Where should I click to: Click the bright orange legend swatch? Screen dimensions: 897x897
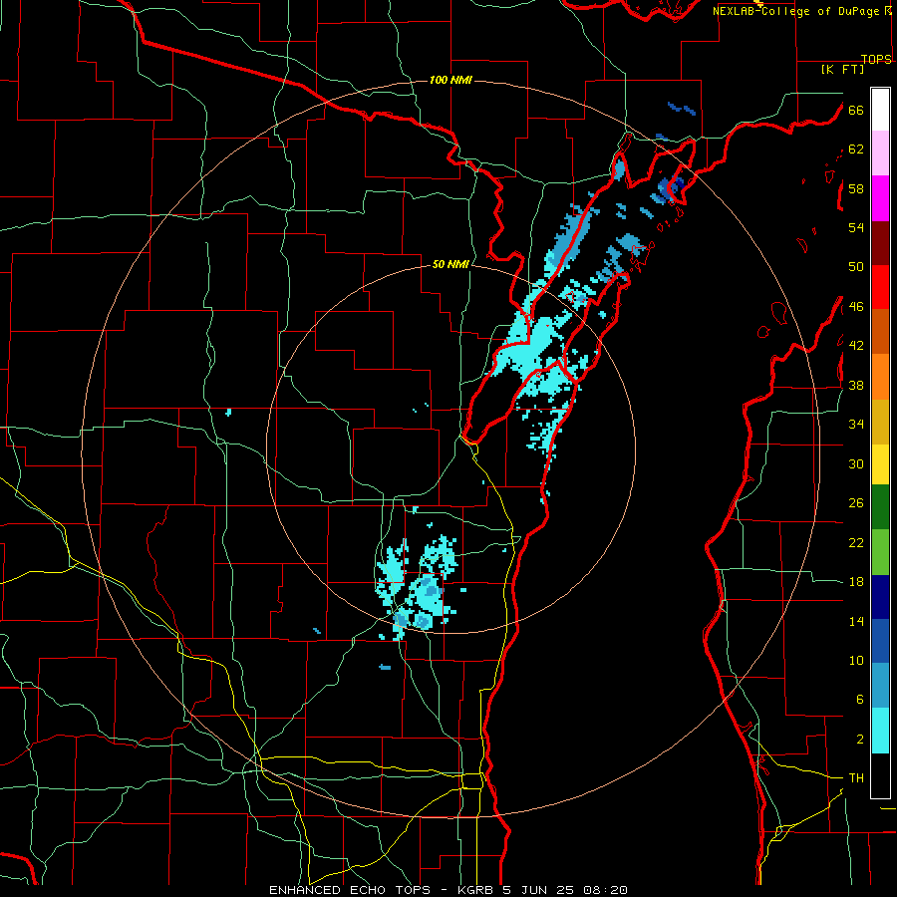[x=880, y=377]
